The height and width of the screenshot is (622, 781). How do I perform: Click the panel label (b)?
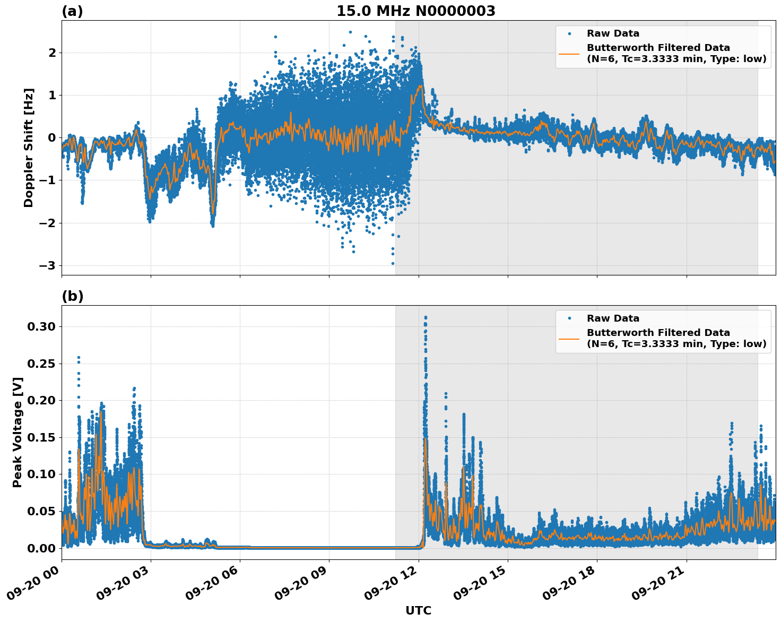[72, 296]
